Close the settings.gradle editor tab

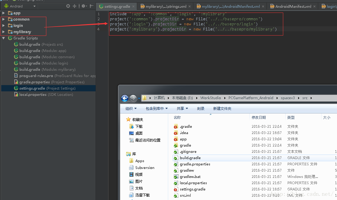coord(133,7)
